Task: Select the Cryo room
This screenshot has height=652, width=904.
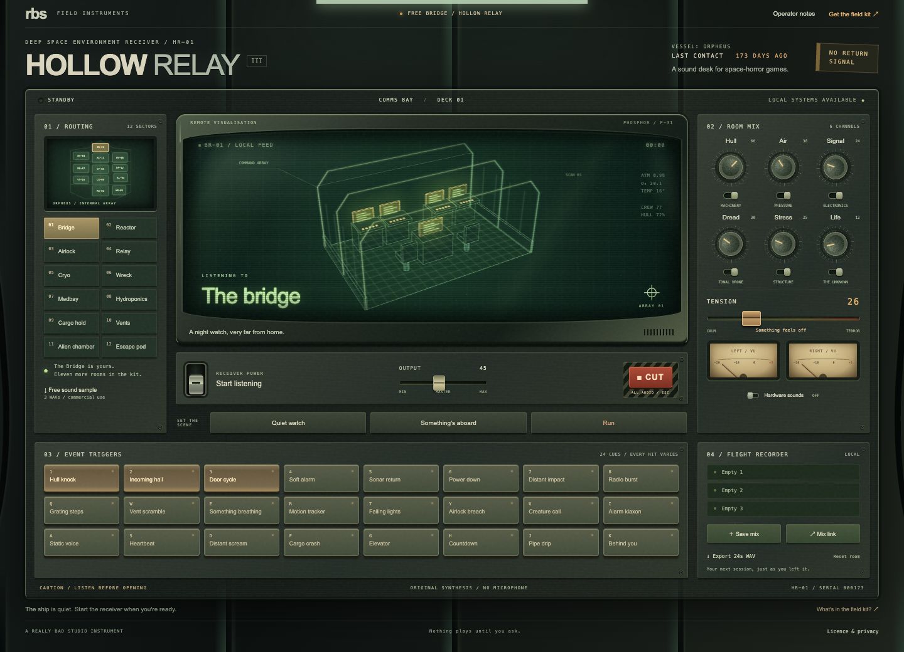Action: click(72, 275)
